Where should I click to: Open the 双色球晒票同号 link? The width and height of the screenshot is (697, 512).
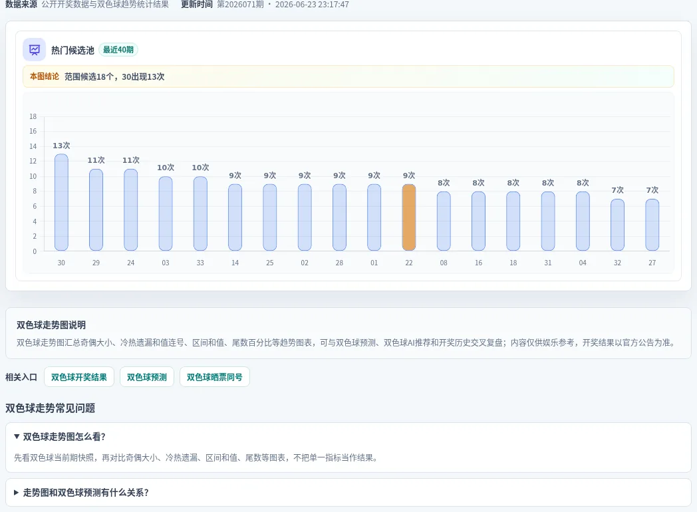pos(215,377)
